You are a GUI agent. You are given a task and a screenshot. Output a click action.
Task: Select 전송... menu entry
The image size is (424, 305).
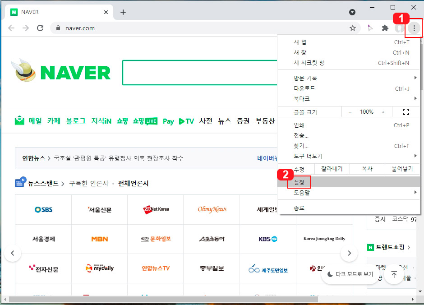(349, 135)
